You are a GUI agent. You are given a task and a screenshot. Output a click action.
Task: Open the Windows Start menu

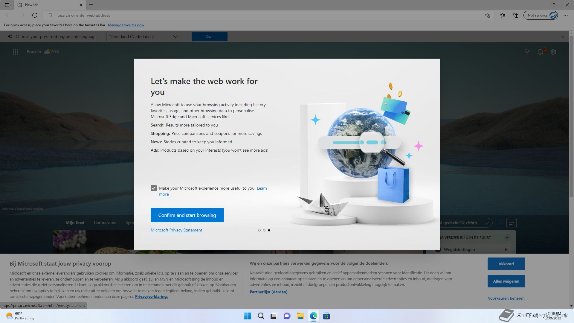pos(248,316)
